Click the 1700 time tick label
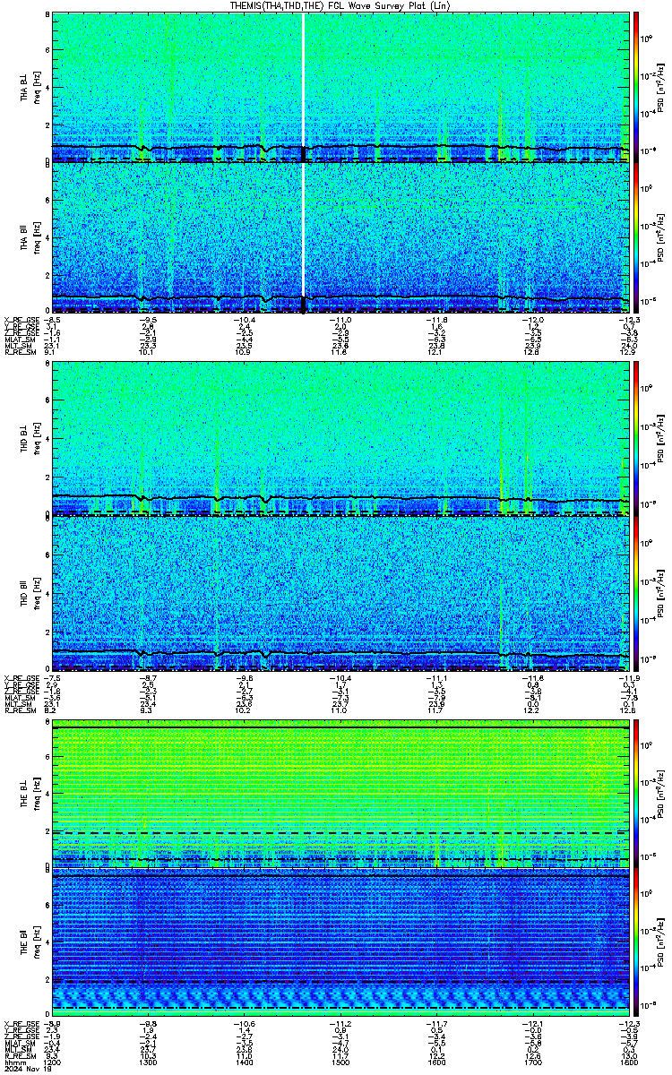This screenshot has height=1075, width=672. click(533, 1062)
